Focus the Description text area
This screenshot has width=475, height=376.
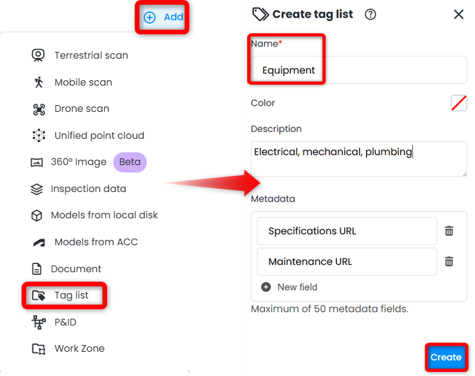[x=358, y=159]
